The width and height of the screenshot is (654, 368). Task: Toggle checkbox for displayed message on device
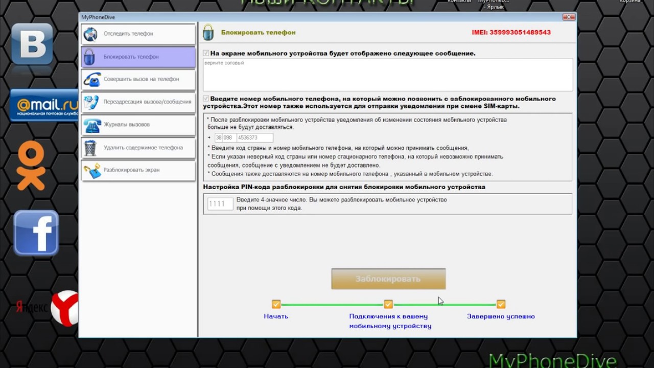click(x=206, y=53)
